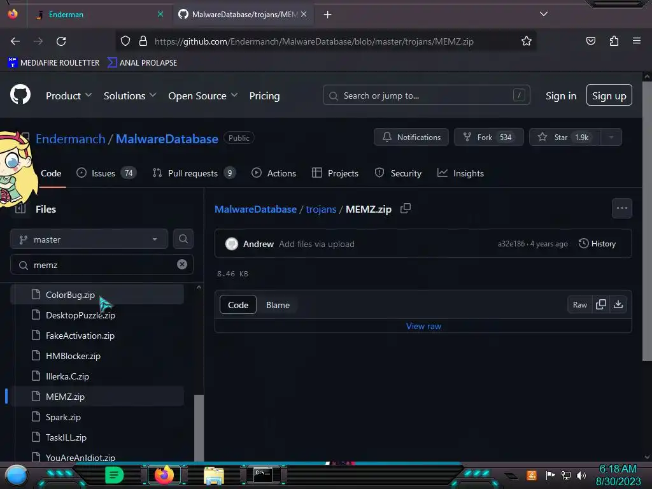Fork the repository button
The height and width of the screenshot is (489, 652).
[x=488, y=138]
